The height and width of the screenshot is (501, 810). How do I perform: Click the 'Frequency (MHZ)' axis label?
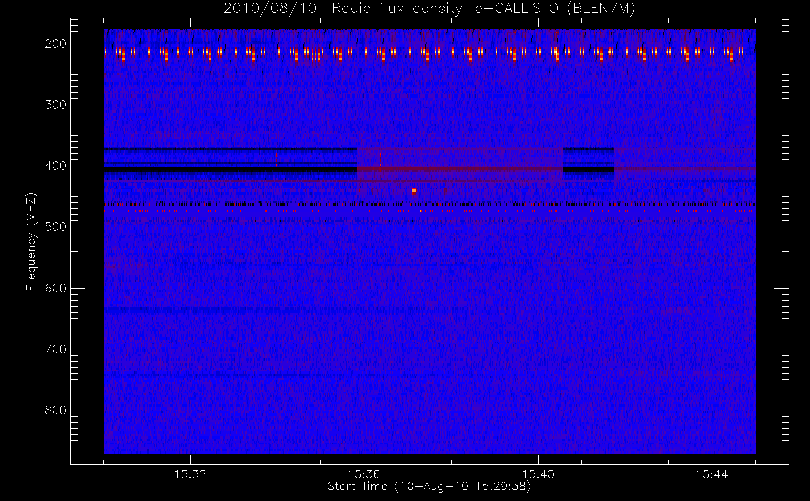31,242
